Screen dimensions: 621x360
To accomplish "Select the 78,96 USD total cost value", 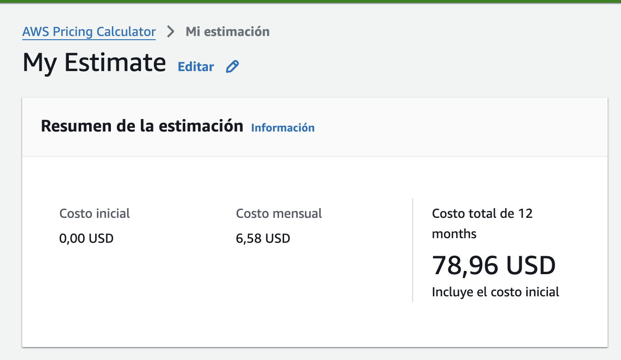I will tap(493, 265).
